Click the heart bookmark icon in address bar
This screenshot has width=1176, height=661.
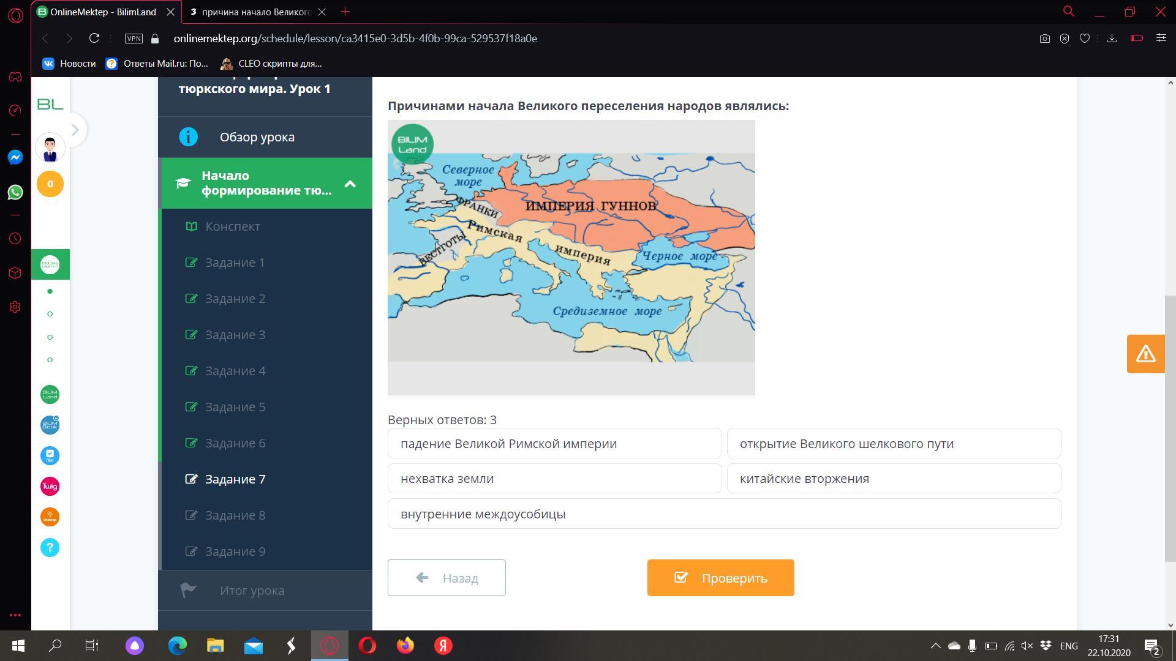tap(1085, 38)
